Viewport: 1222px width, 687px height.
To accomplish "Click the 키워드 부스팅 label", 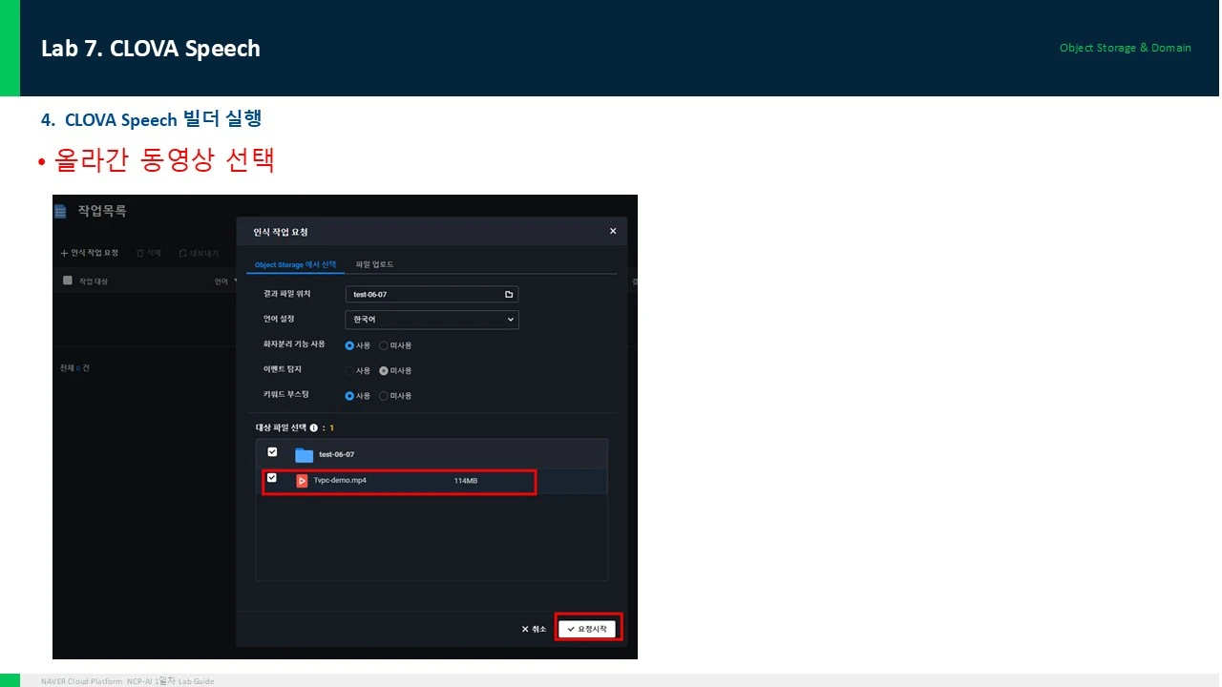I will pos(284,395).
